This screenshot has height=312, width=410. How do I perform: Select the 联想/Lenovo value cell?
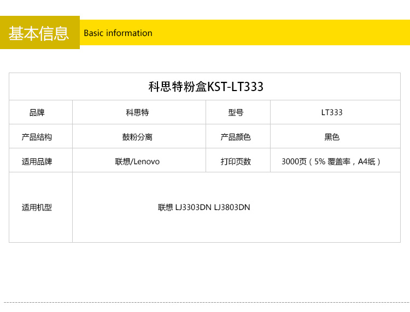coord(138,161)
